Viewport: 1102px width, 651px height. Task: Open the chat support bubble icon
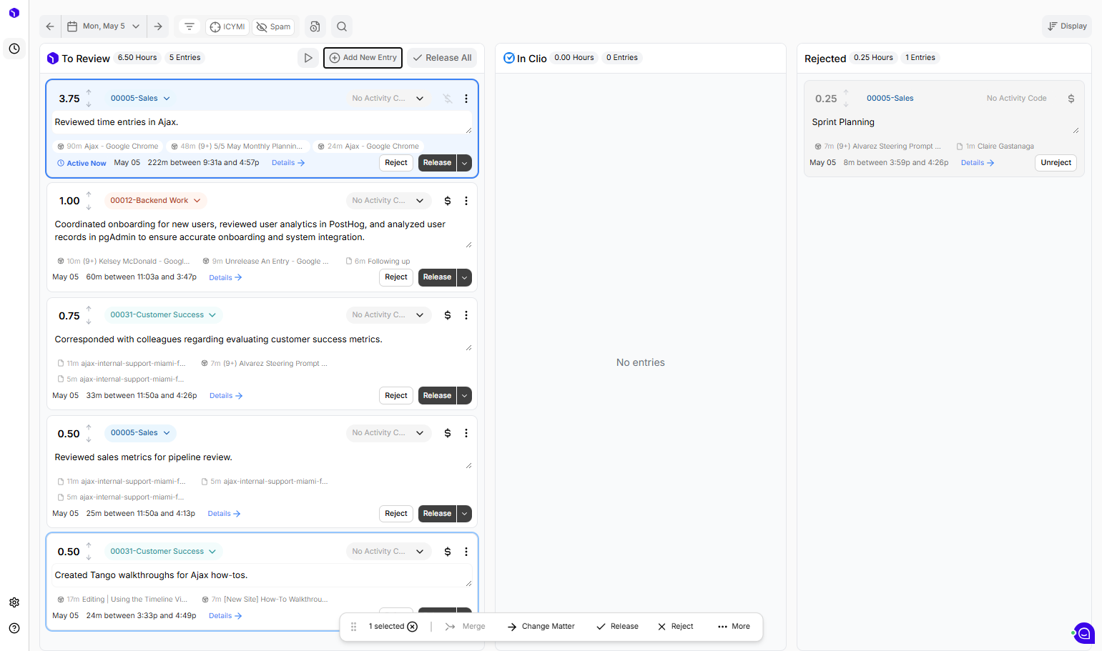point(1084,633)
